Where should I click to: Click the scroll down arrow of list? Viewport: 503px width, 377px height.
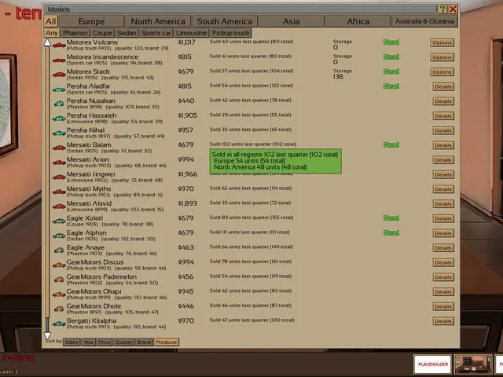47,335
